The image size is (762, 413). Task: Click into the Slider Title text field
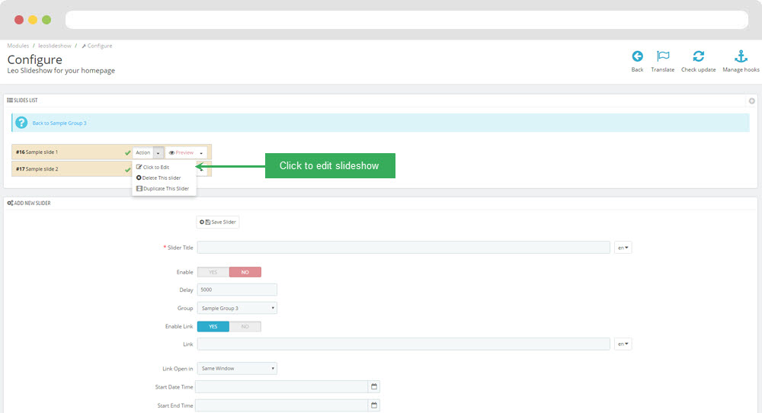coord(403,248)
